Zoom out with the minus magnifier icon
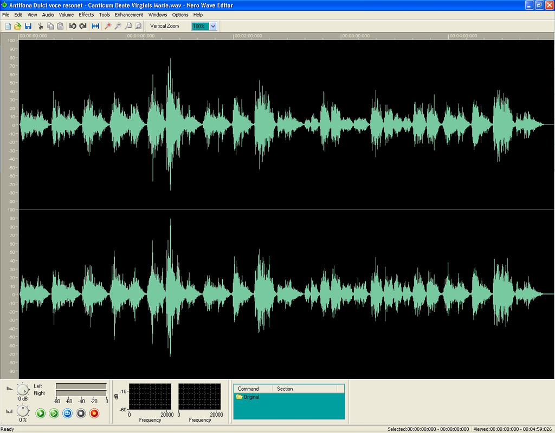 118,26
